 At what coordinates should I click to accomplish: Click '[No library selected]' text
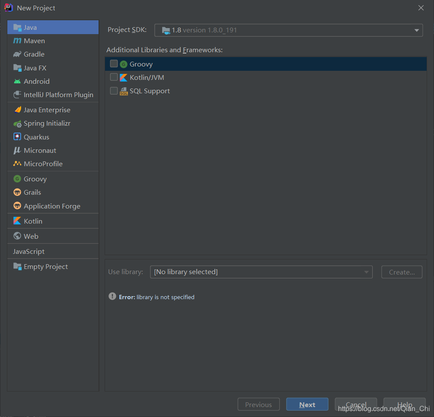point(186,272)
